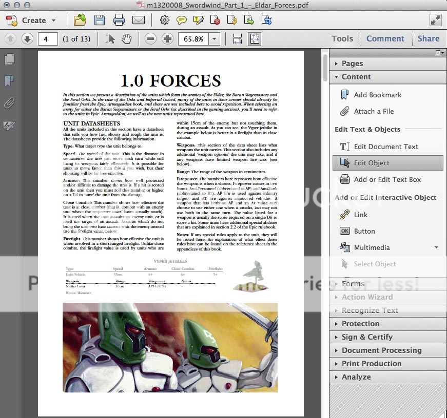Select the Edit Object tool
Image resolution: width=447 pixels, height=418 pixels.
(387, 163)
